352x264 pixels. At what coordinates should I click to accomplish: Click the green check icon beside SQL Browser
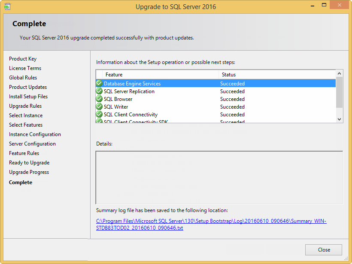pos(99,99)
